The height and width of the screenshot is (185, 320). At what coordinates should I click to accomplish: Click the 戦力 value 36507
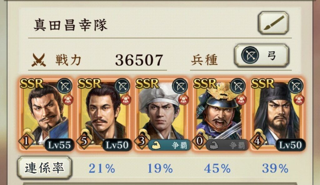pyautogui.click(x=139, y=60)
